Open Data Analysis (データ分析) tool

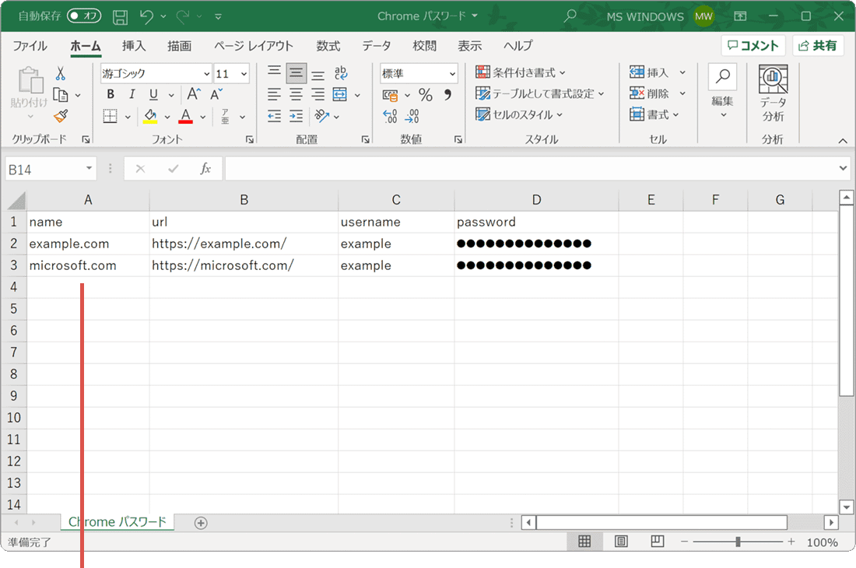773,93
